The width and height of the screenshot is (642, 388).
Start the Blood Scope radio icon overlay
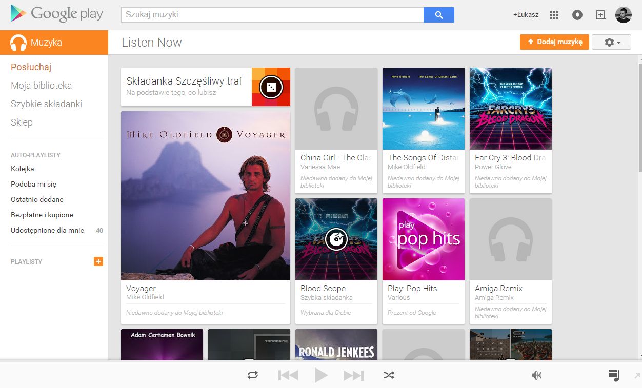coord(336,239)
